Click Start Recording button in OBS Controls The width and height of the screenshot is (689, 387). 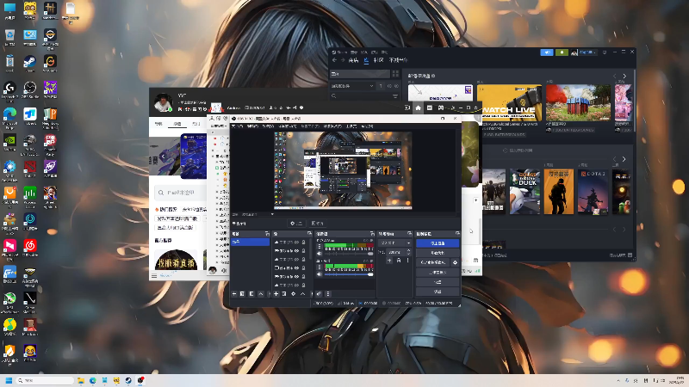click(x=438, y=253)
